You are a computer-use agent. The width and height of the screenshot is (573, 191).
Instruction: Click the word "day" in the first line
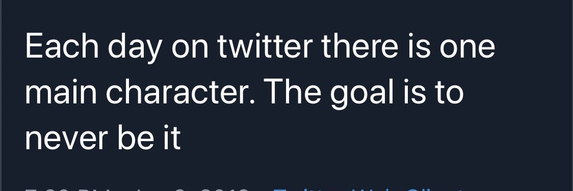(x=135, y=48)
